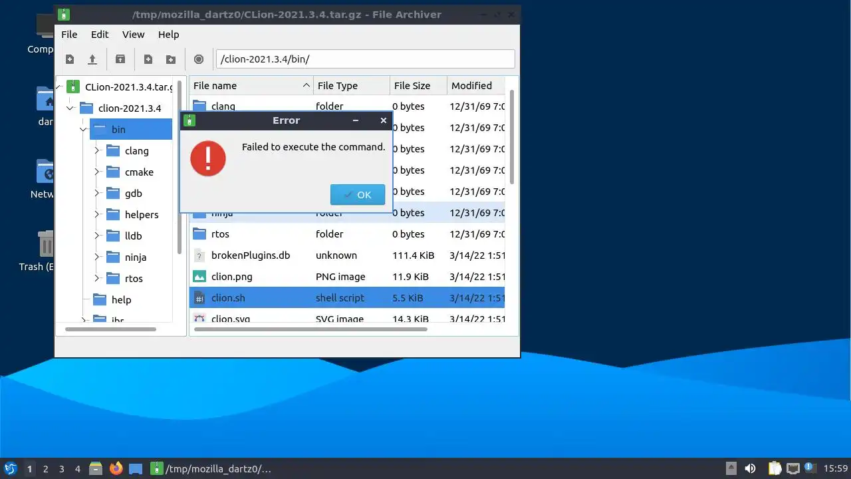Screen dimensions: 851x479
Task: Open the File menu
Action: 69,35
